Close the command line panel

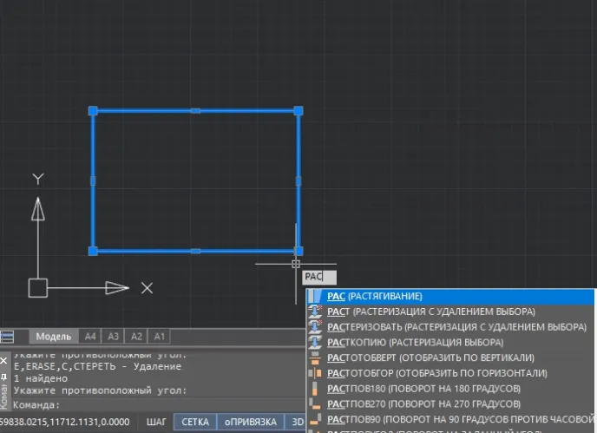coord(3,360)
